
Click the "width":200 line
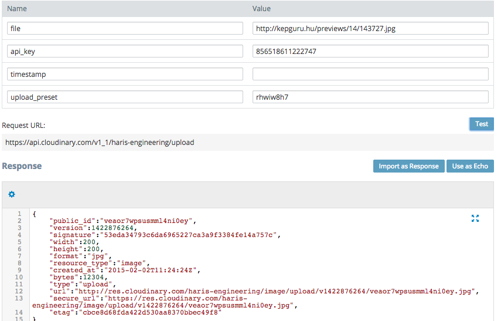[74, 242]
